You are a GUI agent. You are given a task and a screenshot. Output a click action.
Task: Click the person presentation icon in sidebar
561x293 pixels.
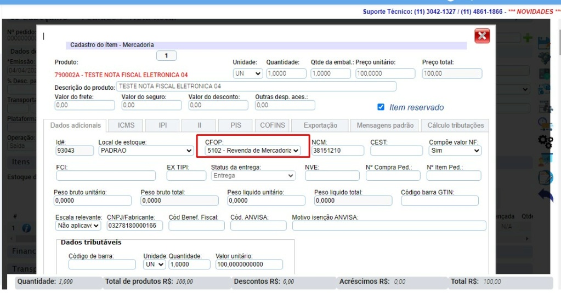tap(545, 160)
